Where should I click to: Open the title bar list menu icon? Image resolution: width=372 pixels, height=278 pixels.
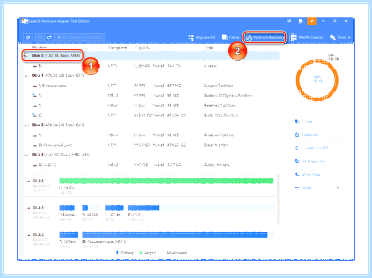point(289,21)
